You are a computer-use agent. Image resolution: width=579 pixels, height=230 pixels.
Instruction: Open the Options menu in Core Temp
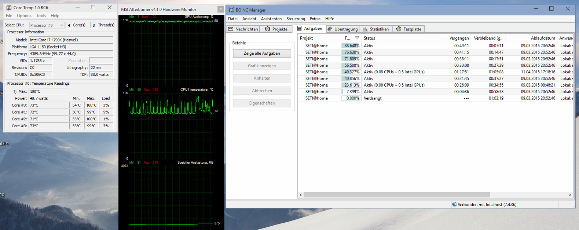pyautogui.click(x=24, y=16)
